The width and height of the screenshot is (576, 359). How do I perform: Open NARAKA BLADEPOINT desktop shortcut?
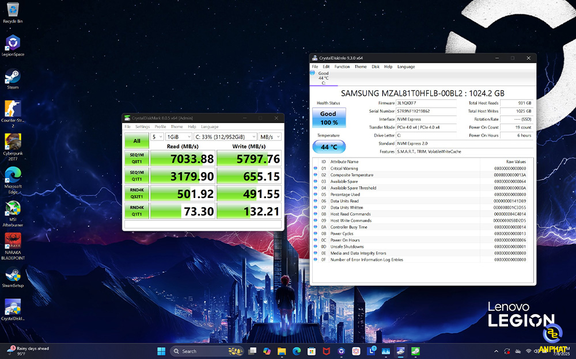coord(13,247)
